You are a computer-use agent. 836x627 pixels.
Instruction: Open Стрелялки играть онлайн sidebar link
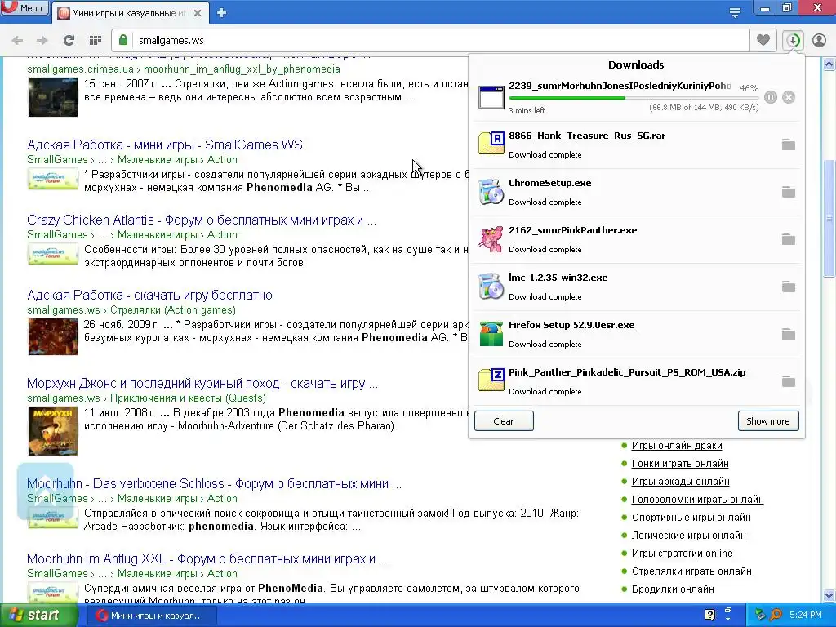691,571
